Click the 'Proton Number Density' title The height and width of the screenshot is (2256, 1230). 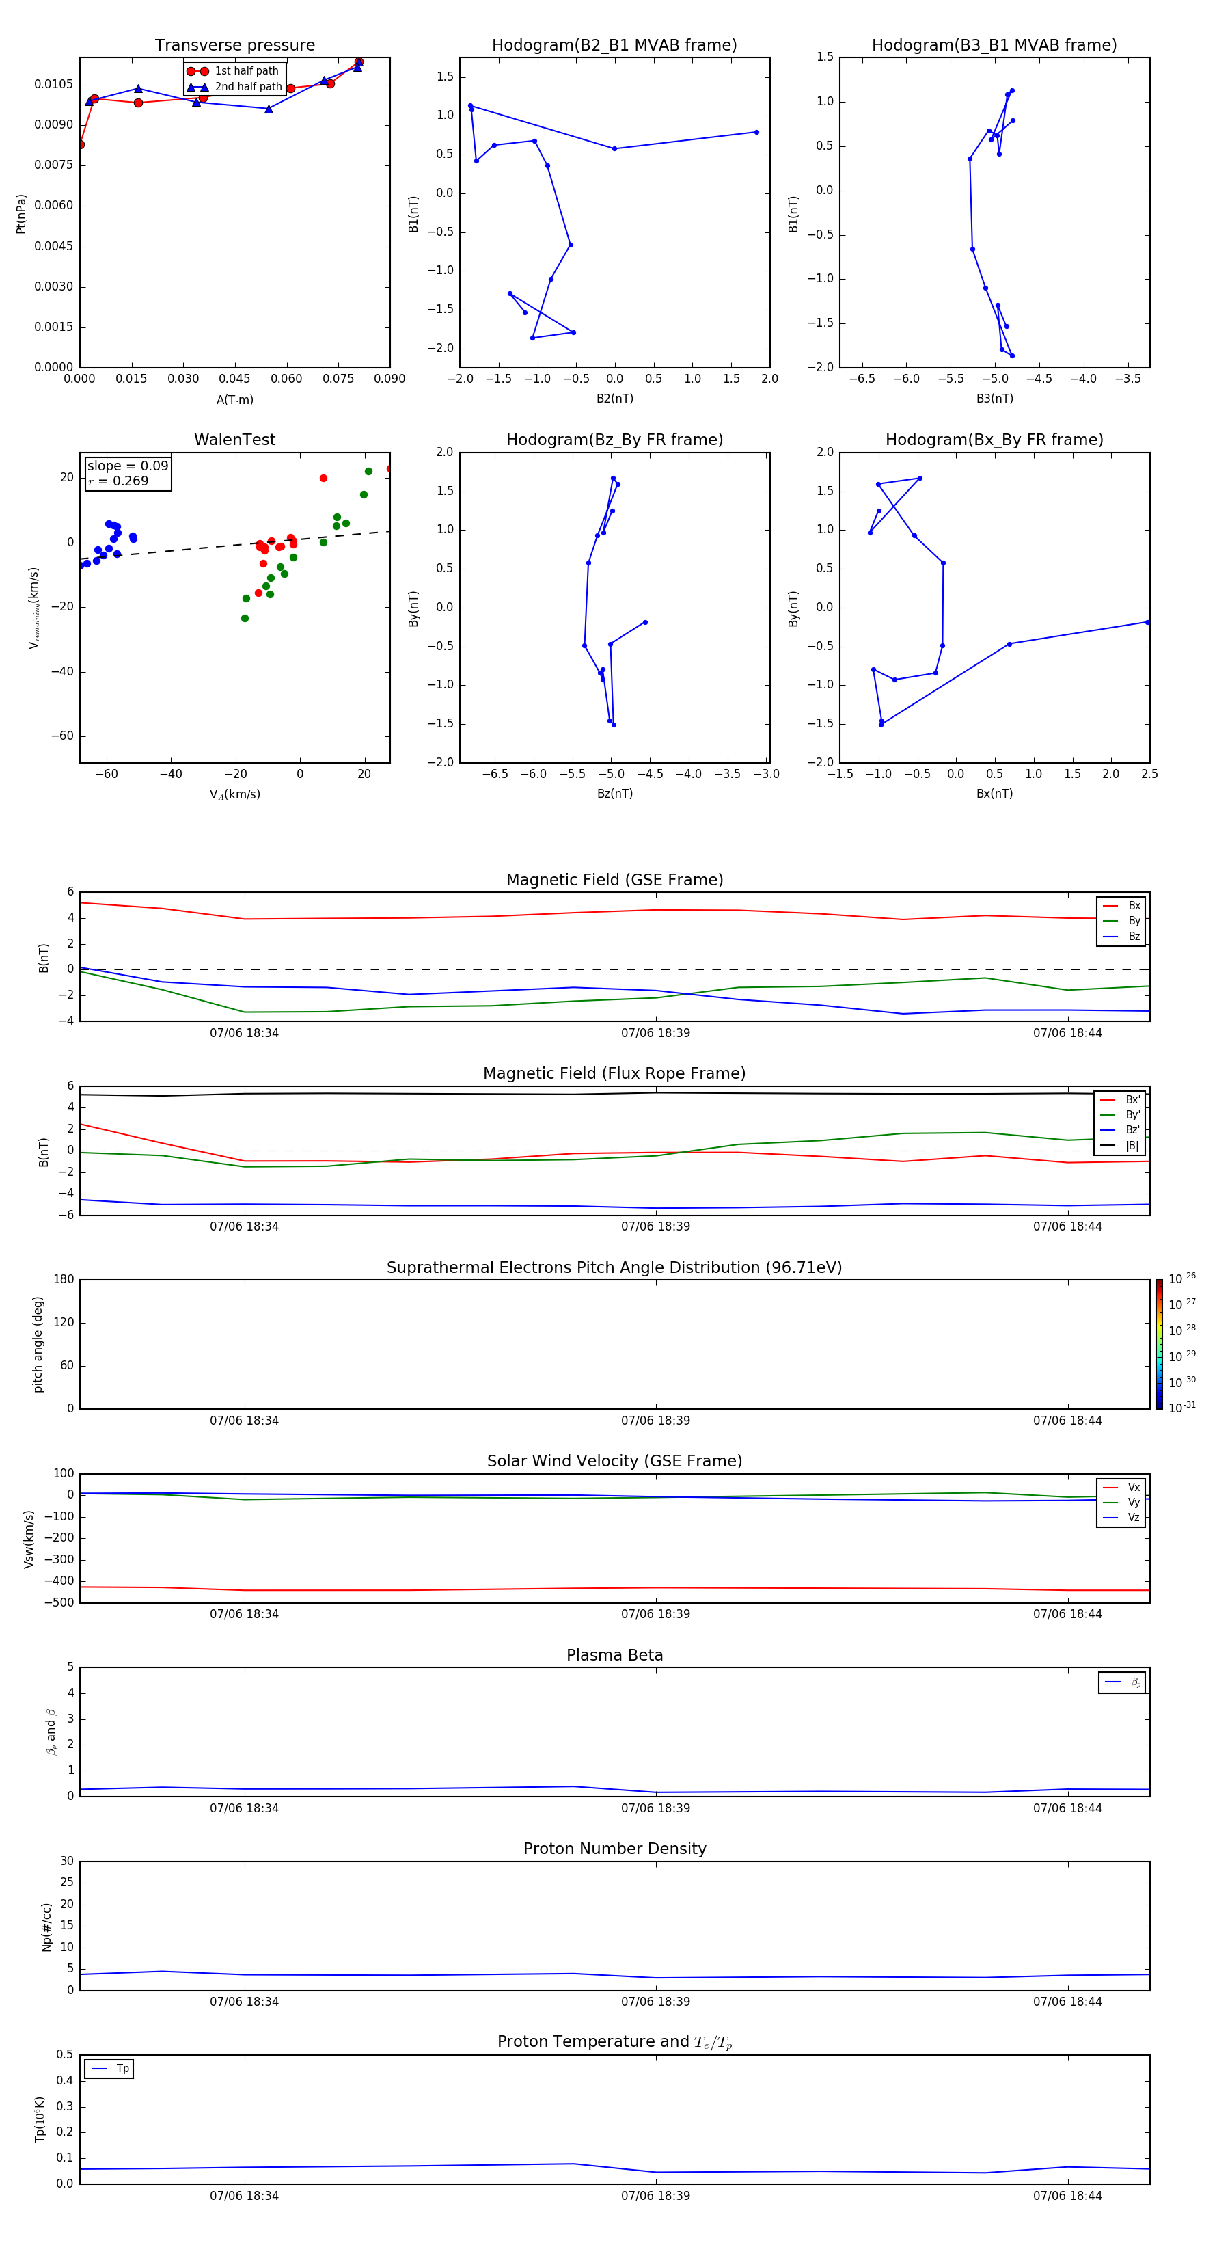coord(614,1849)
